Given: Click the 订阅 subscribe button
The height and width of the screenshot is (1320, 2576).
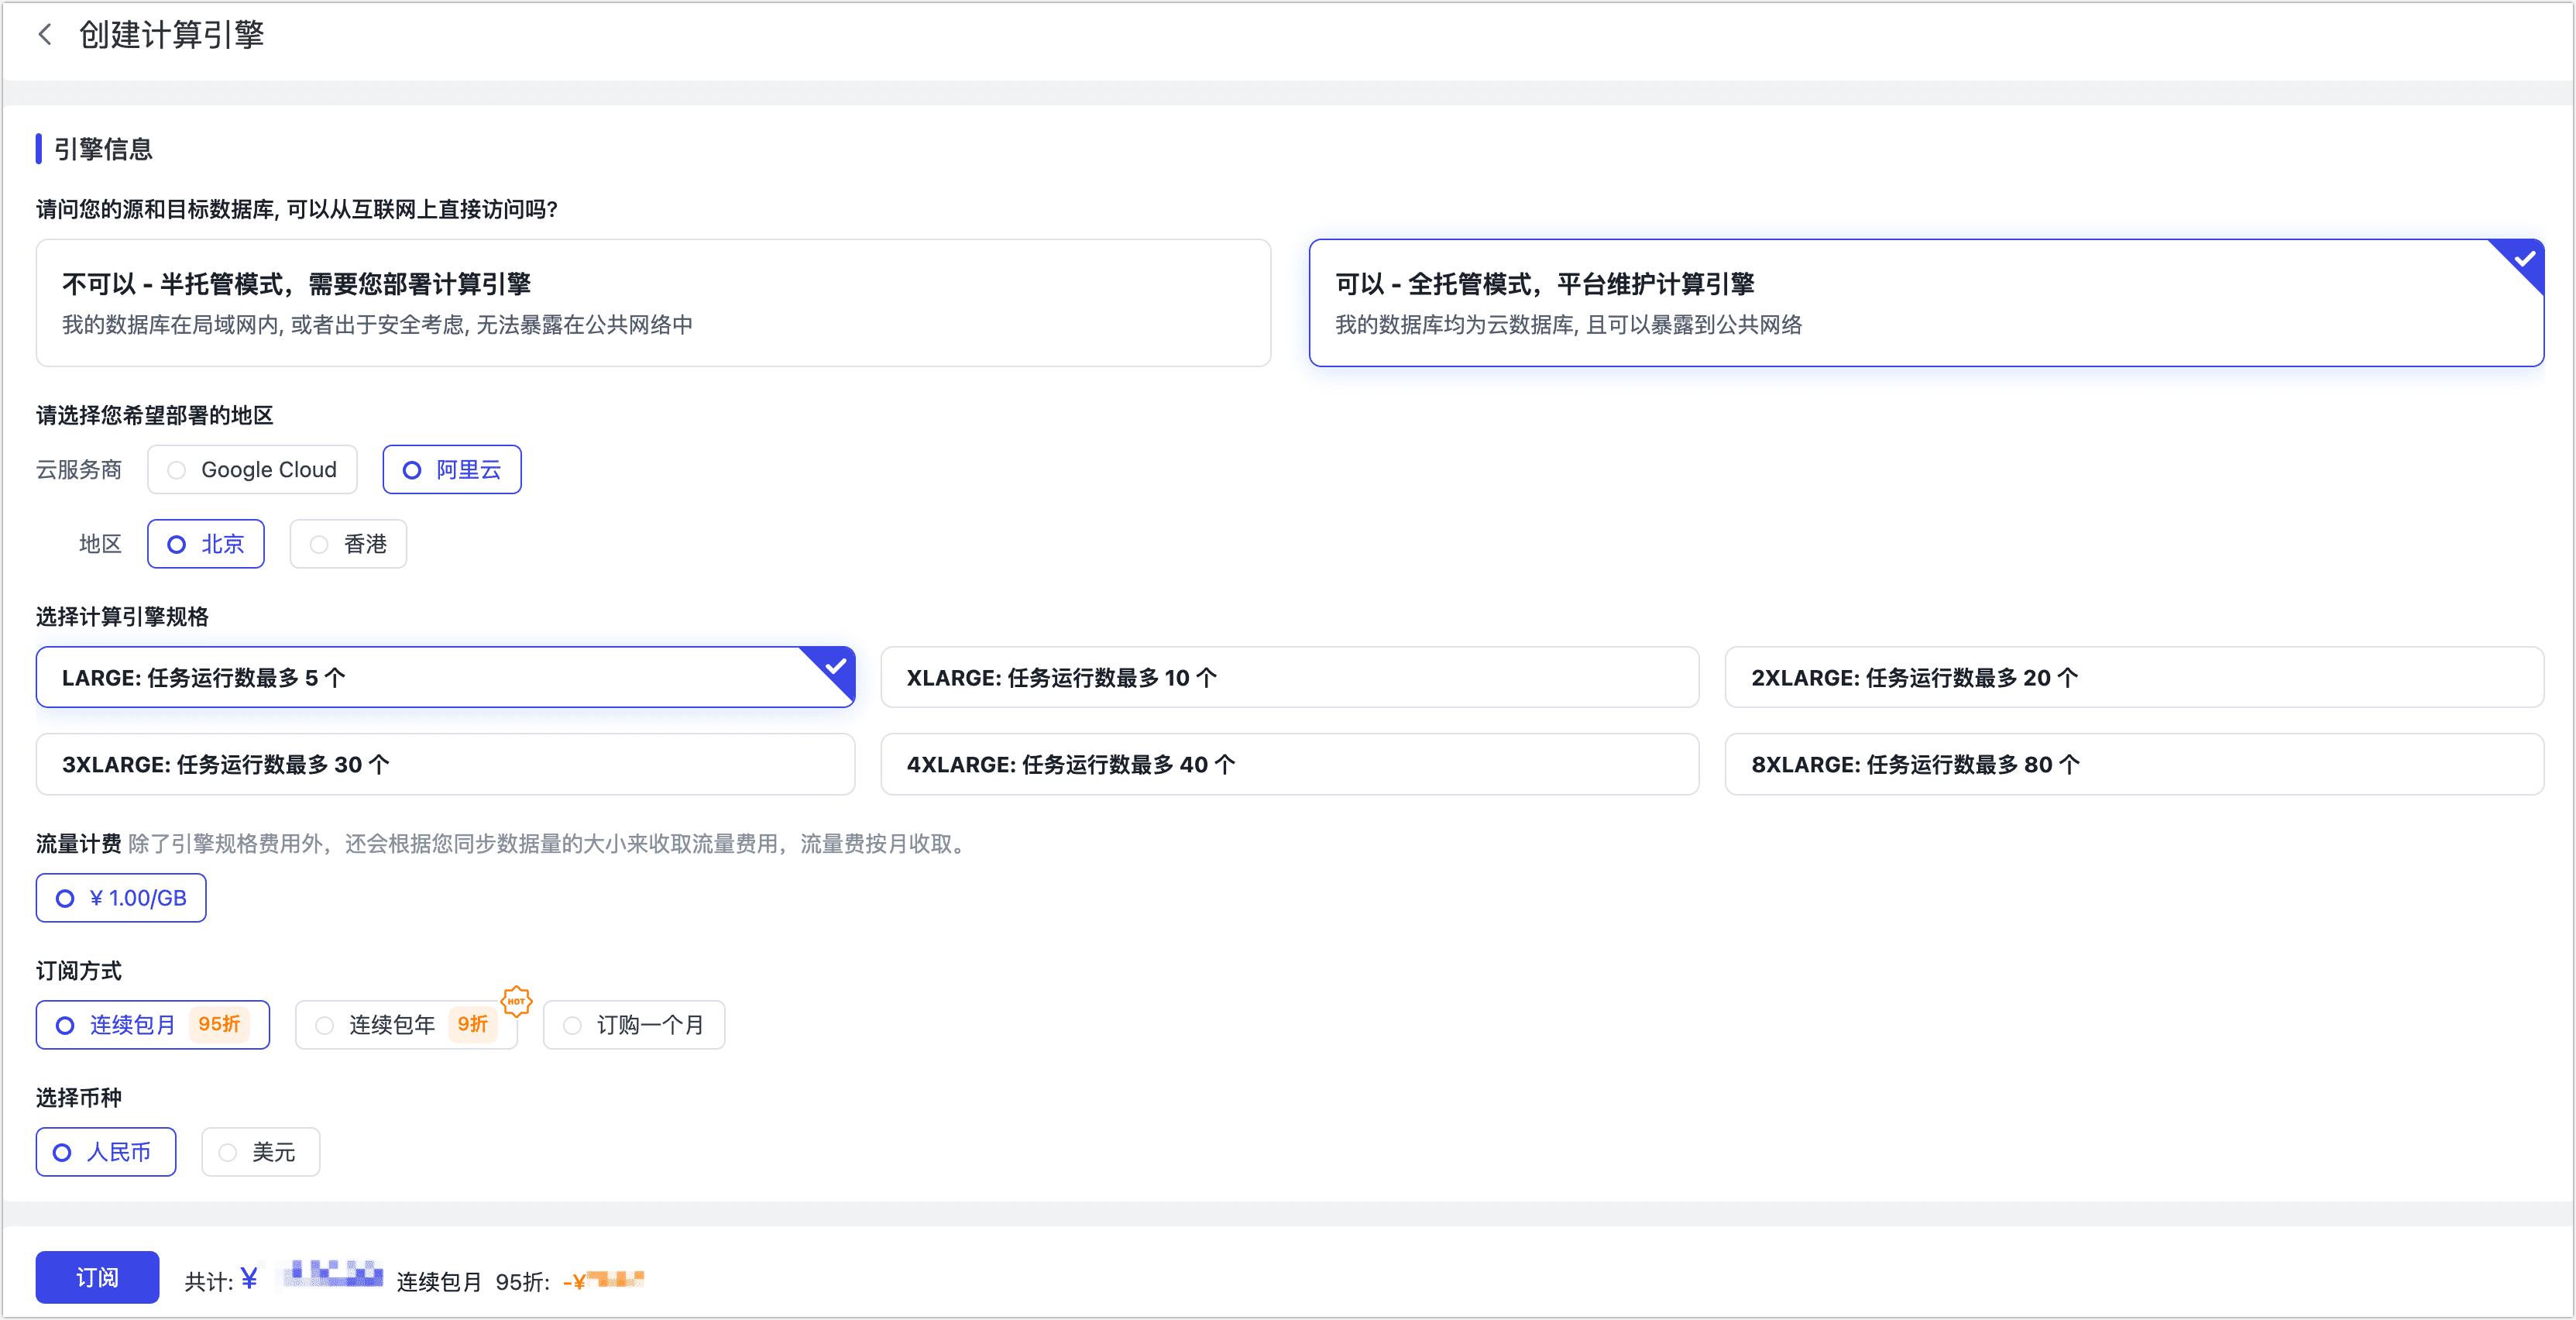Looking at the screenshot, I should click(96, 1277).
